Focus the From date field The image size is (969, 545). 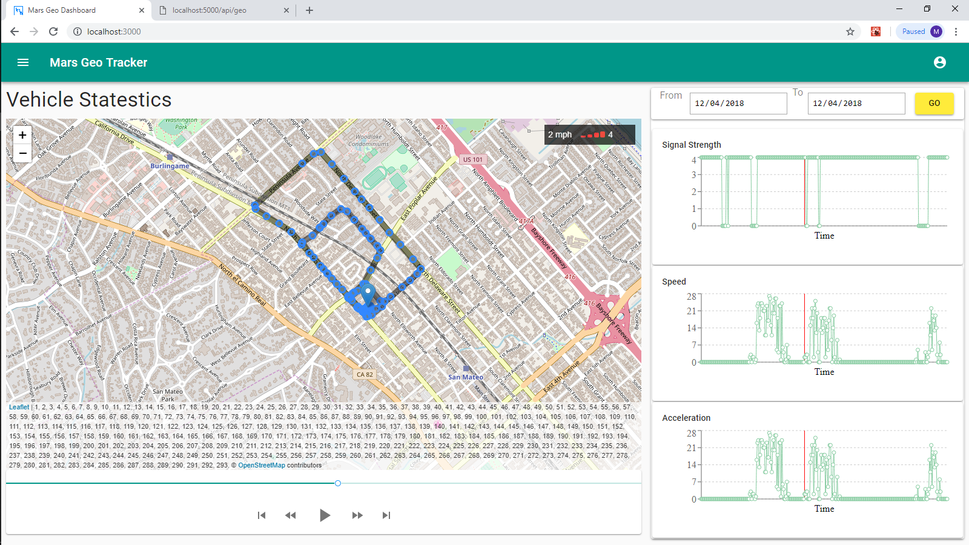pos(738,104)
